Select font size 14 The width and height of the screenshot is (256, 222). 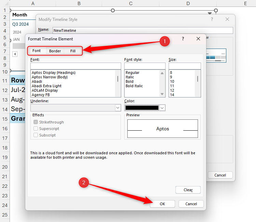pyautogui.click(x=172, y=95)
